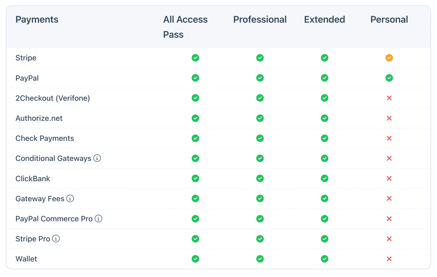Click the red X for Check Payments Personal
Screen dimensions: 437x277
tap(389, 138)
